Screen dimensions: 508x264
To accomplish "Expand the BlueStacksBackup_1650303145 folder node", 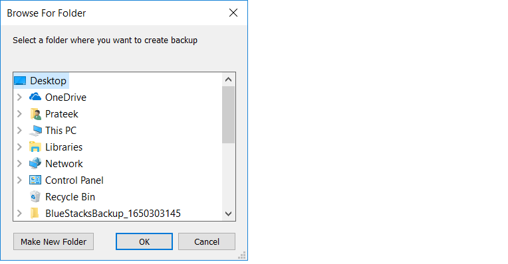I will tap(19, 214).
